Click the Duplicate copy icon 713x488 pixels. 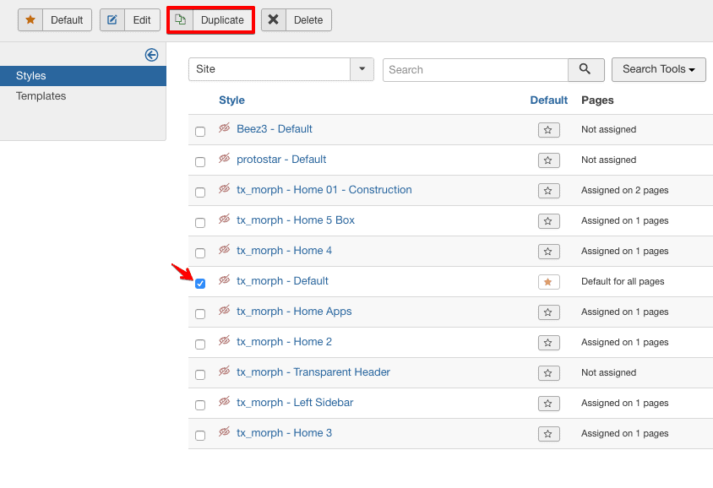[181, 19]
